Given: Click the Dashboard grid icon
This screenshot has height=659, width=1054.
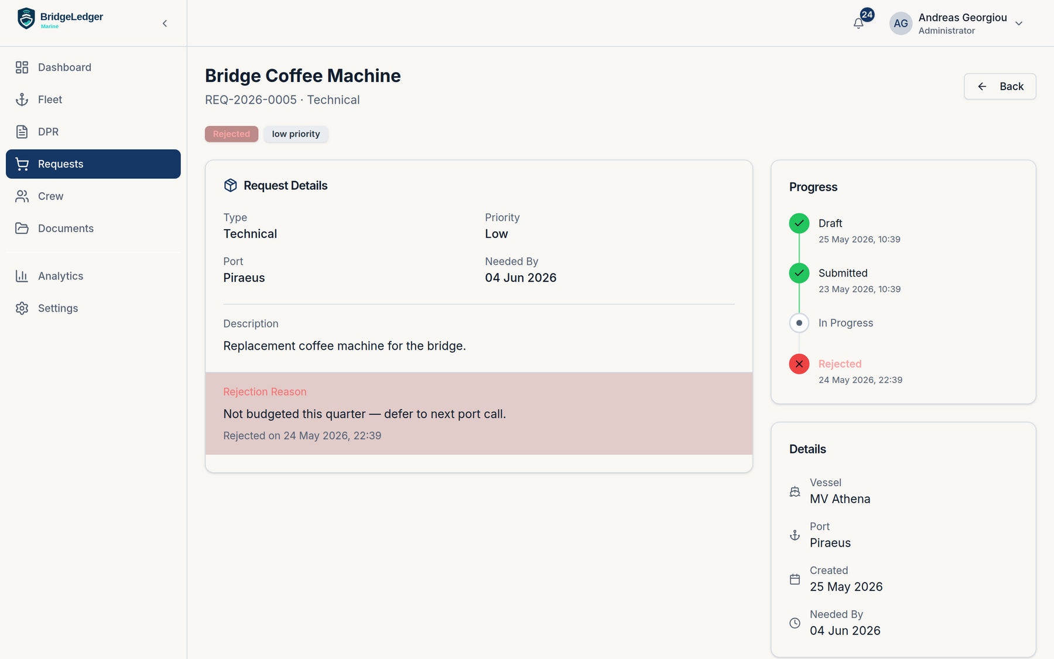Looking at the screenshot, I should click(x=22, y=67).
